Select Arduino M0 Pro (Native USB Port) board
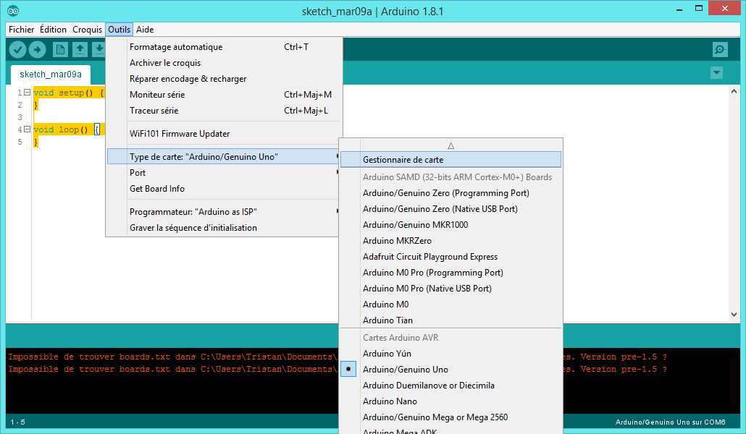 (450, 288)
